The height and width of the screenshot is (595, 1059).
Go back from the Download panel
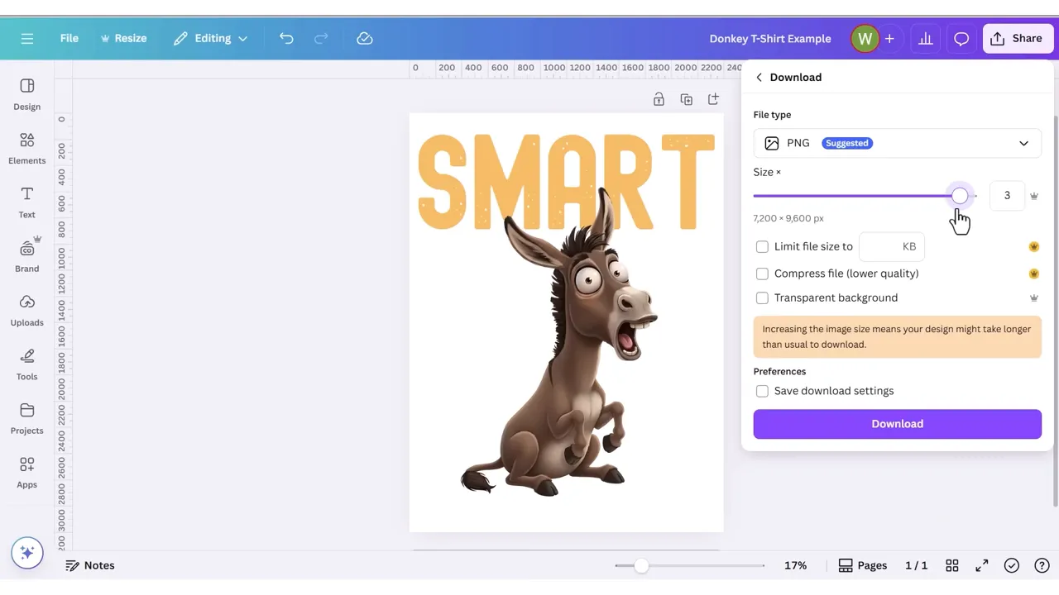pos(759,77)
